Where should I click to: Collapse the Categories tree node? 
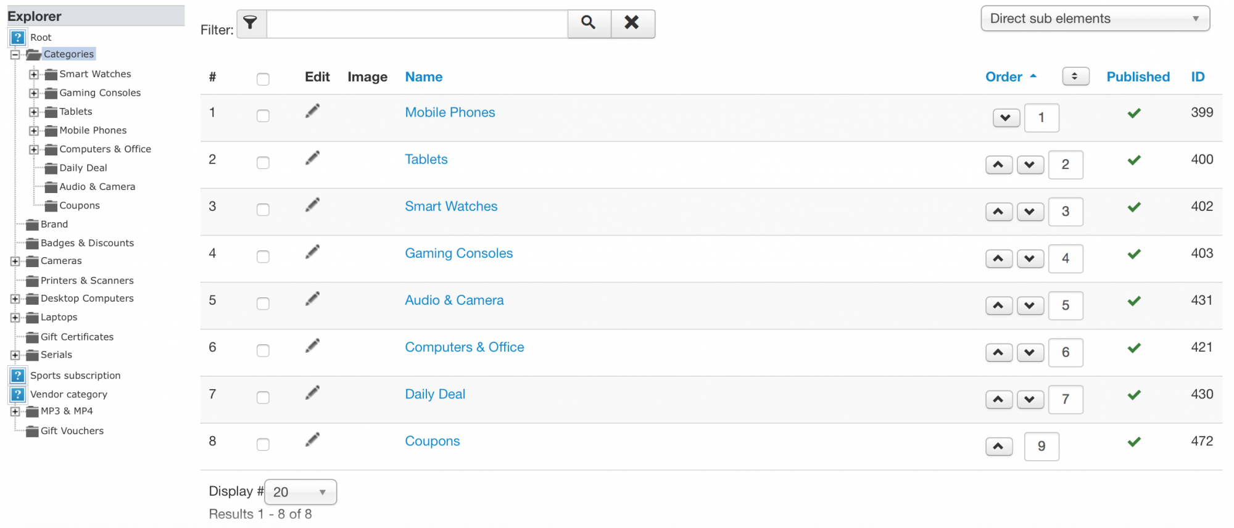coord(15,55)
